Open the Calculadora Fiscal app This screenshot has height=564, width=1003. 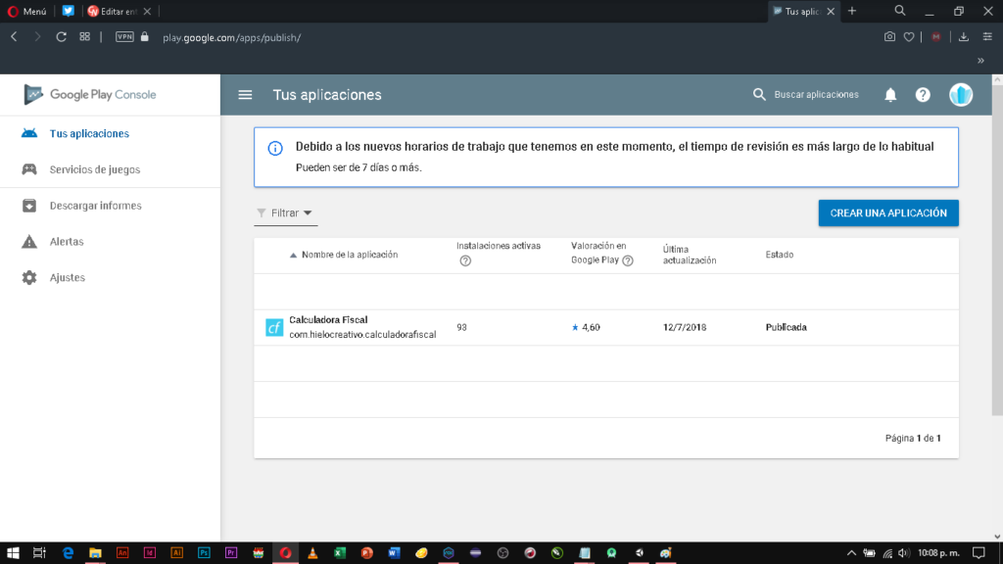(328, 320)
